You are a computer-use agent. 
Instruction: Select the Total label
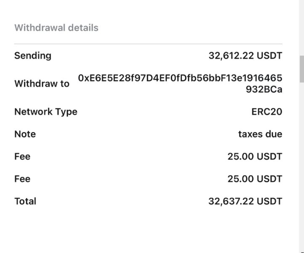[25, 201]
